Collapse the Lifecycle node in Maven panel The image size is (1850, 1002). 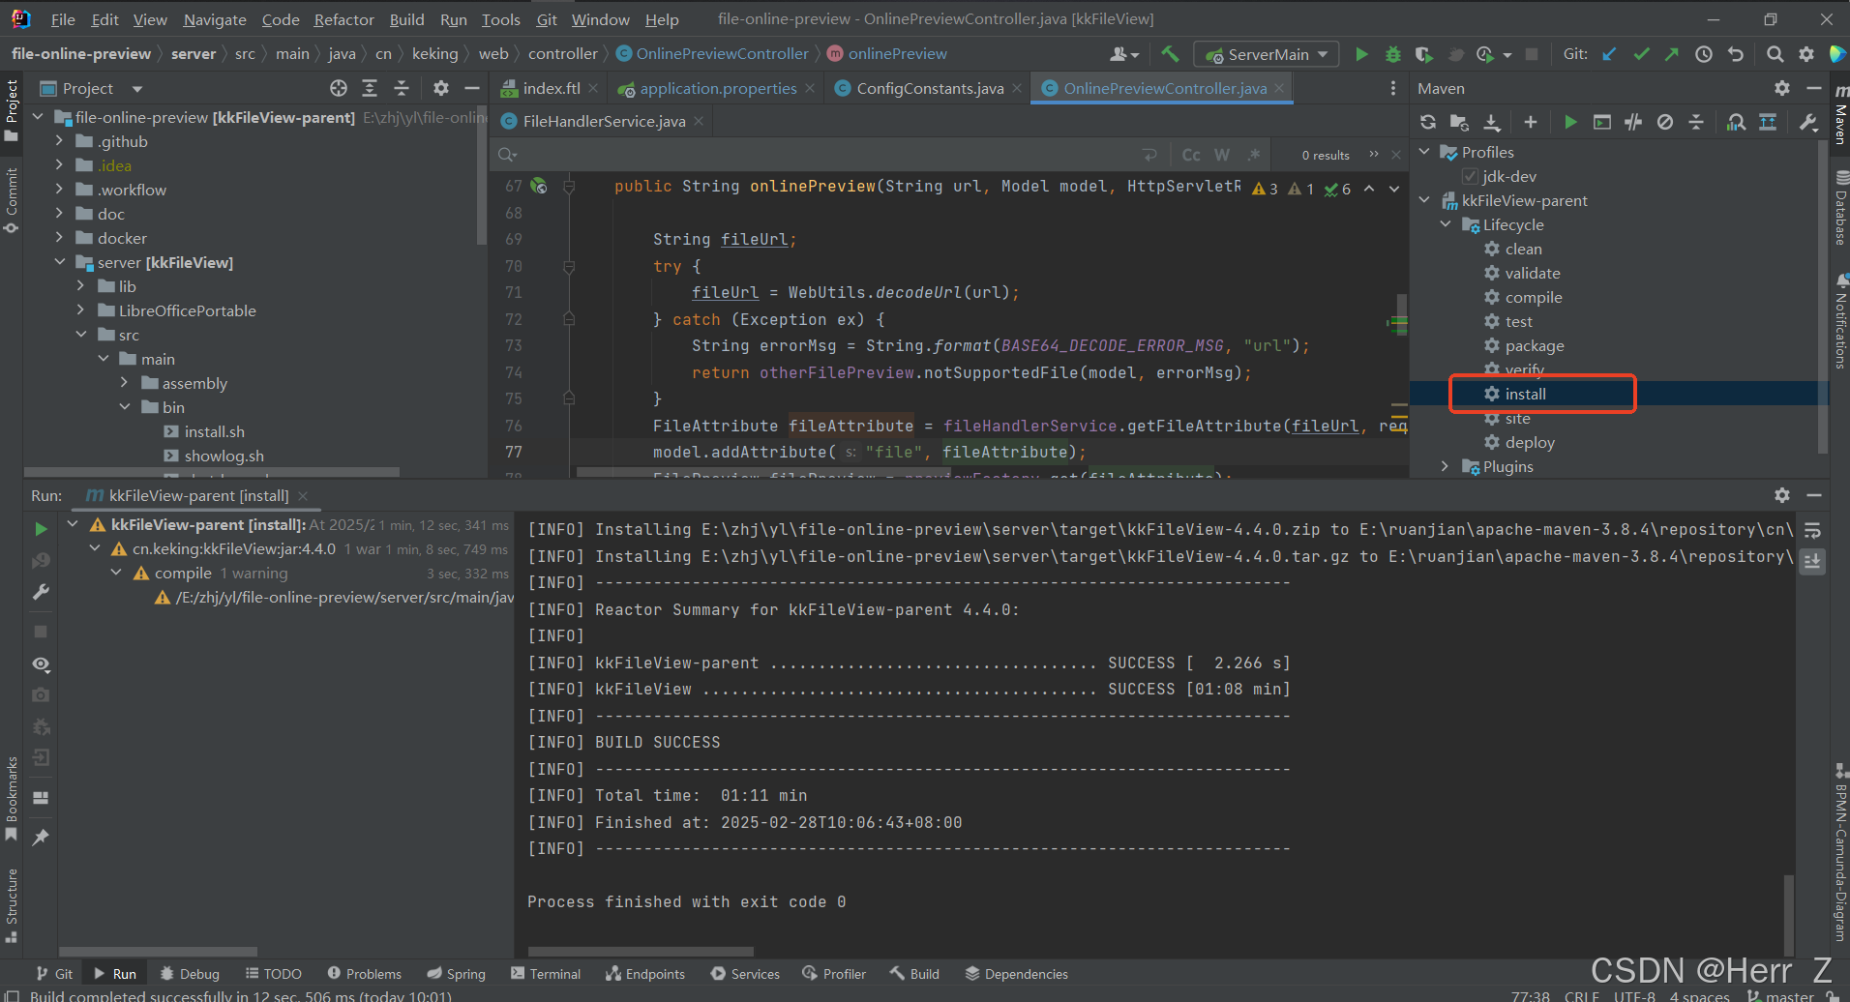[x=1446, y=224]
